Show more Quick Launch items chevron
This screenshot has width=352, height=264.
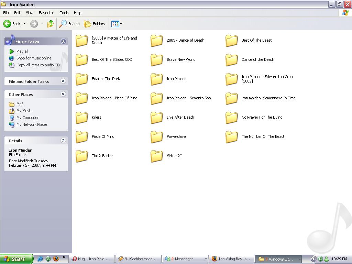coord(64,257)
